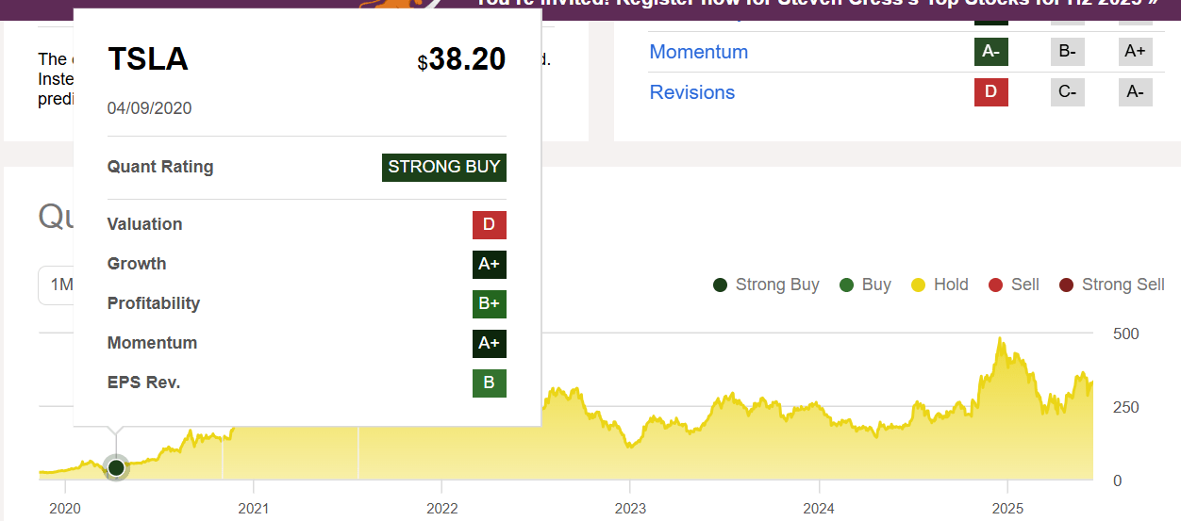This screenshot has width=1181, height=521.
Task: Click the C- badge in the Revisions row
Action: pos(1068,92)
